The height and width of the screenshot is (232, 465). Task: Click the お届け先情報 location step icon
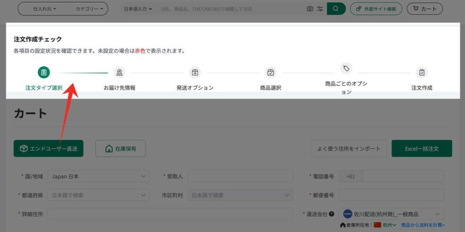[x=119, y=72]
